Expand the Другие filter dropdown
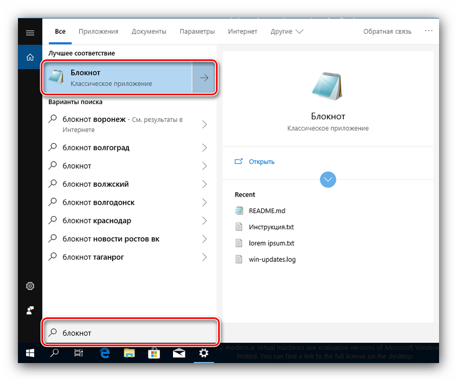 (x=287, y=32)
